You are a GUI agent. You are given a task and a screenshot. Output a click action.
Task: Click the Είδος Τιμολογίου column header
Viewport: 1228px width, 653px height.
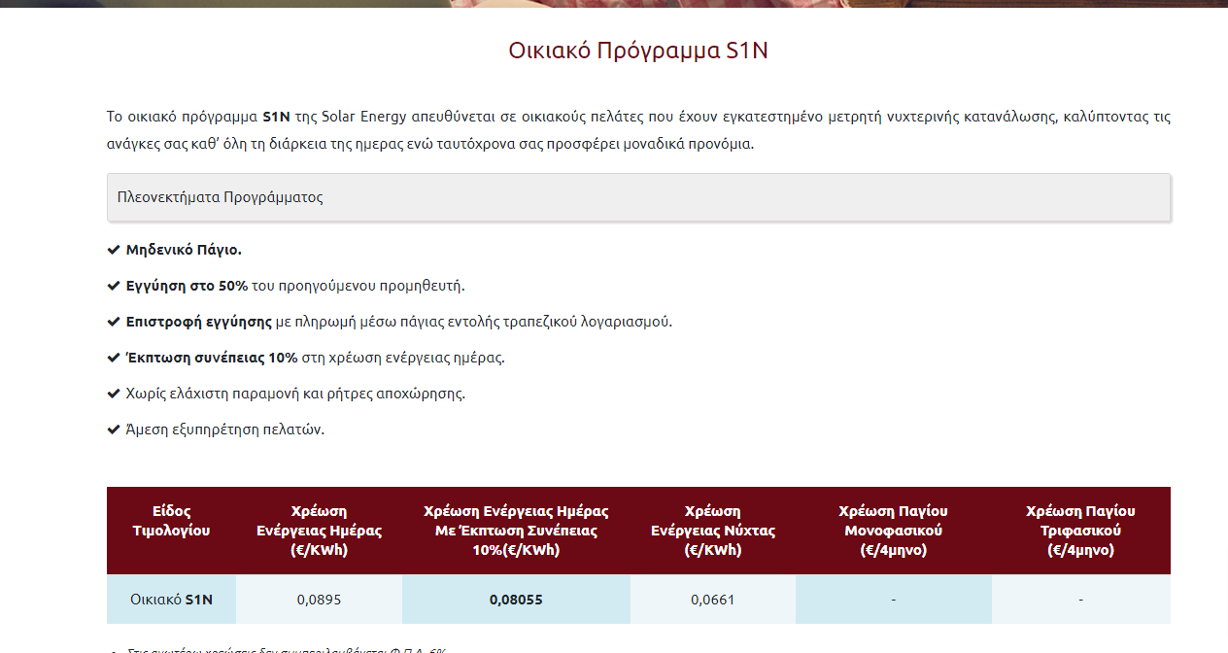point(171,531)
